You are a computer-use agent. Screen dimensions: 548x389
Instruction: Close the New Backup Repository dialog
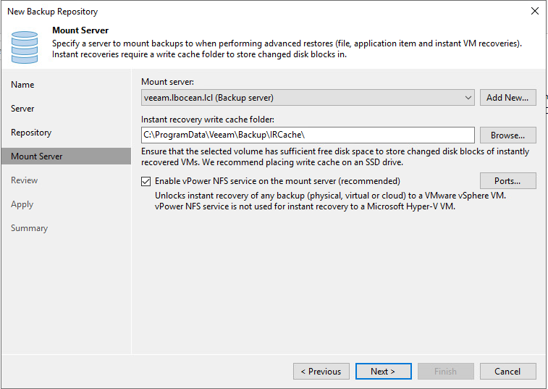(534, 11)
